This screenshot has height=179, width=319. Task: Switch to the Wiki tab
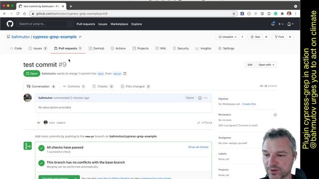[160, 48]
